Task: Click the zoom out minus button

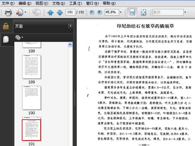Action: [92, 12]
